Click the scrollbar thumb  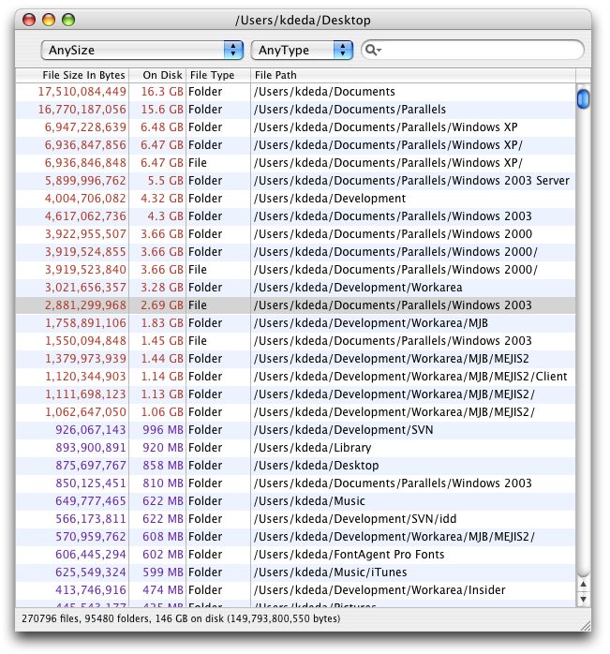(x=583, y=99)
